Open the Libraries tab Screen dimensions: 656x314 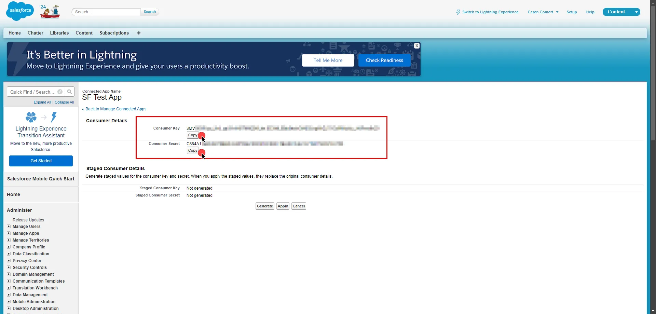[x=59, y=33]
